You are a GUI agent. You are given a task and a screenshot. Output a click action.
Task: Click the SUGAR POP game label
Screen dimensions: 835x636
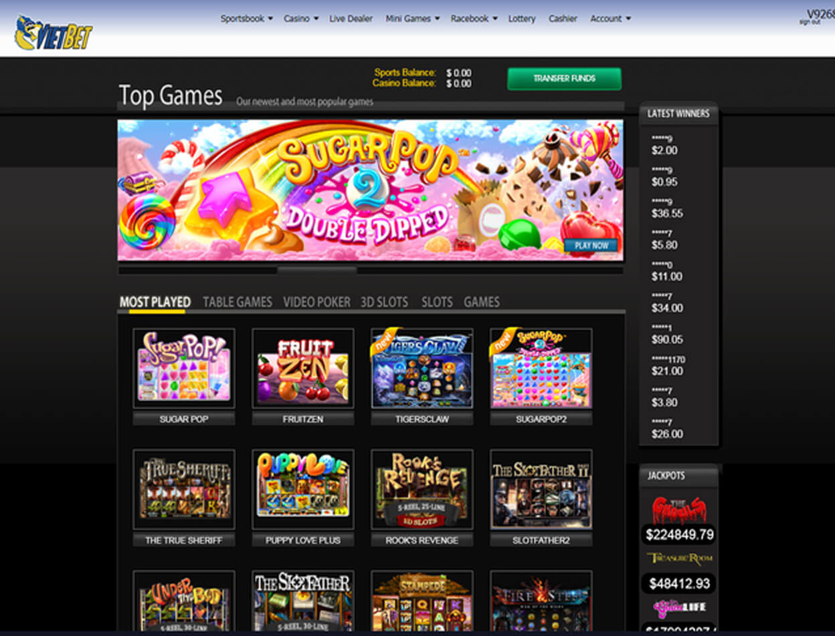click(184, 419)
